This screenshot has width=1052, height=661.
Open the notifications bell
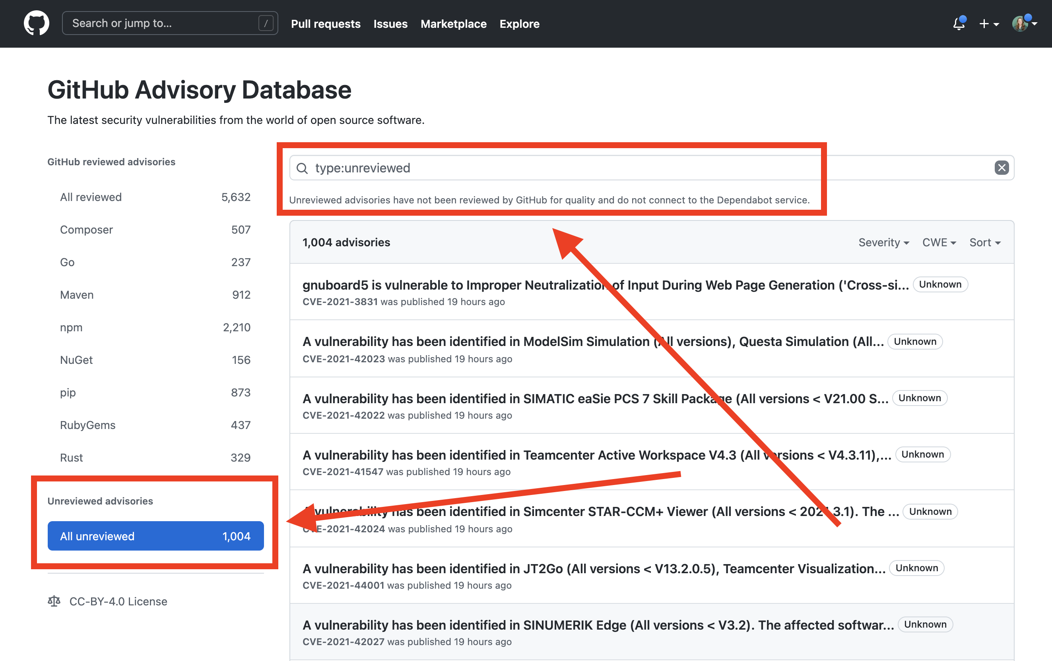[x=959, y=23]
